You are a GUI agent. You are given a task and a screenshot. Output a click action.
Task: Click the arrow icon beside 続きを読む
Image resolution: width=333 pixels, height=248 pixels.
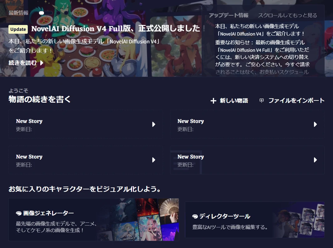[42, 63]
